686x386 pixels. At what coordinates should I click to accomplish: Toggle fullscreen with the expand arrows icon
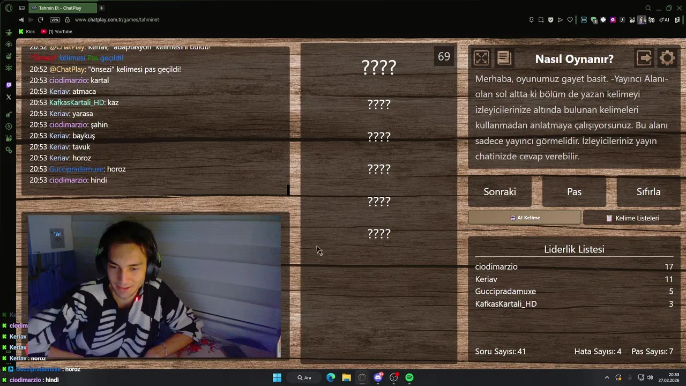(x=481, y=58)
